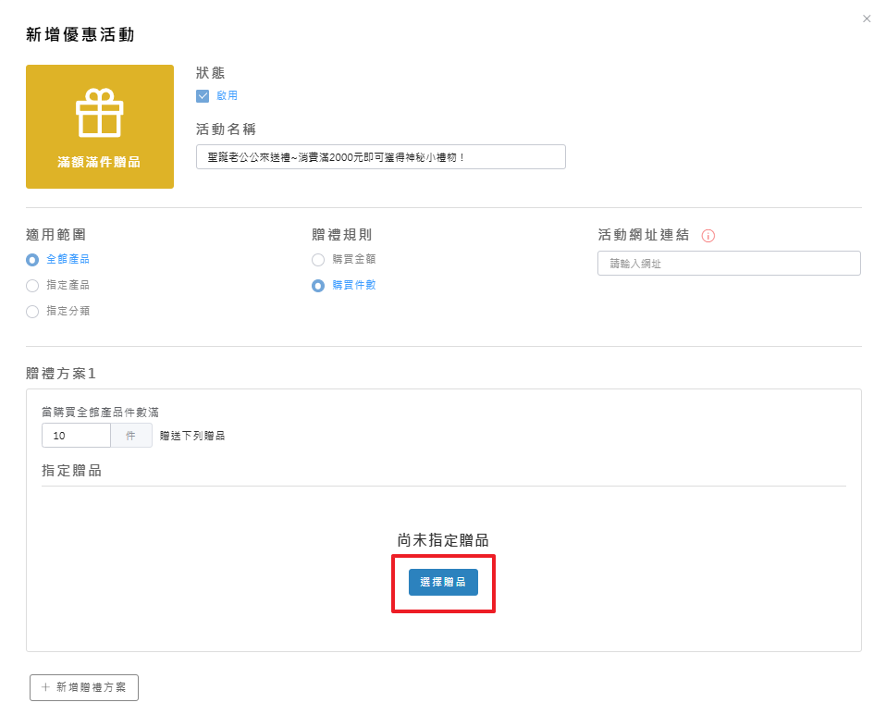Click the 請輸入網址 URL field
Image resolution: width=886 pixels, height=715 pixels.
[729, 264]
